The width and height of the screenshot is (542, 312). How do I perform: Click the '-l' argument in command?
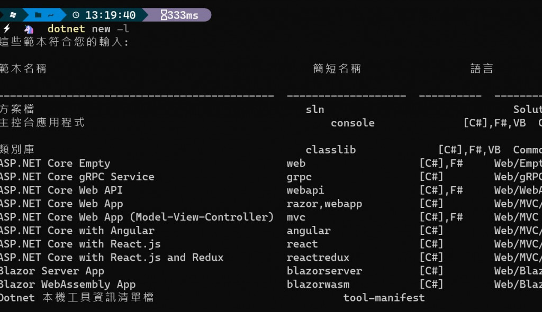click(x=123, y=29)
